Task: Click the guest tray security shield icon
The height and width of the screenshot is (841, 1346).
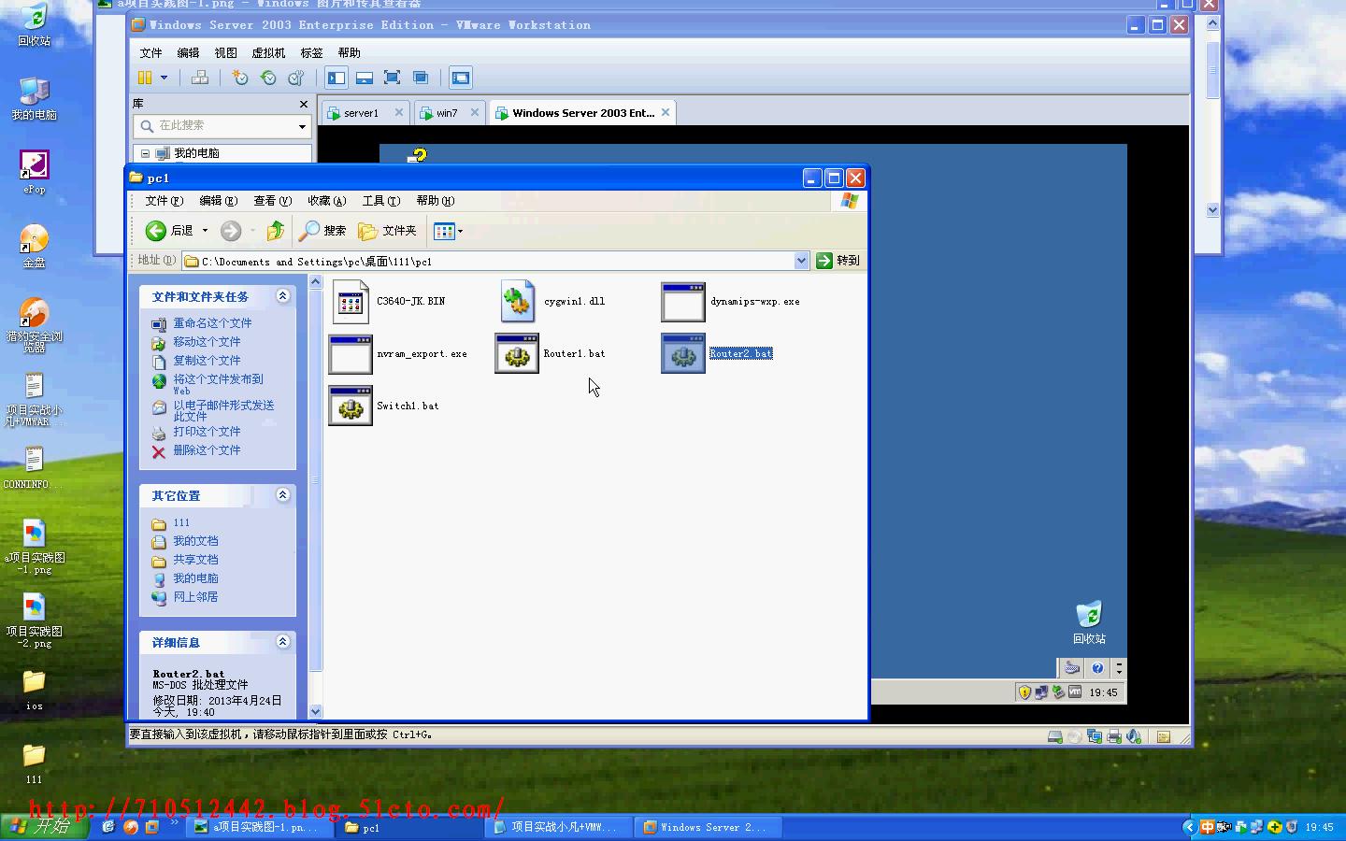Action: click(x=1024, y=692)
